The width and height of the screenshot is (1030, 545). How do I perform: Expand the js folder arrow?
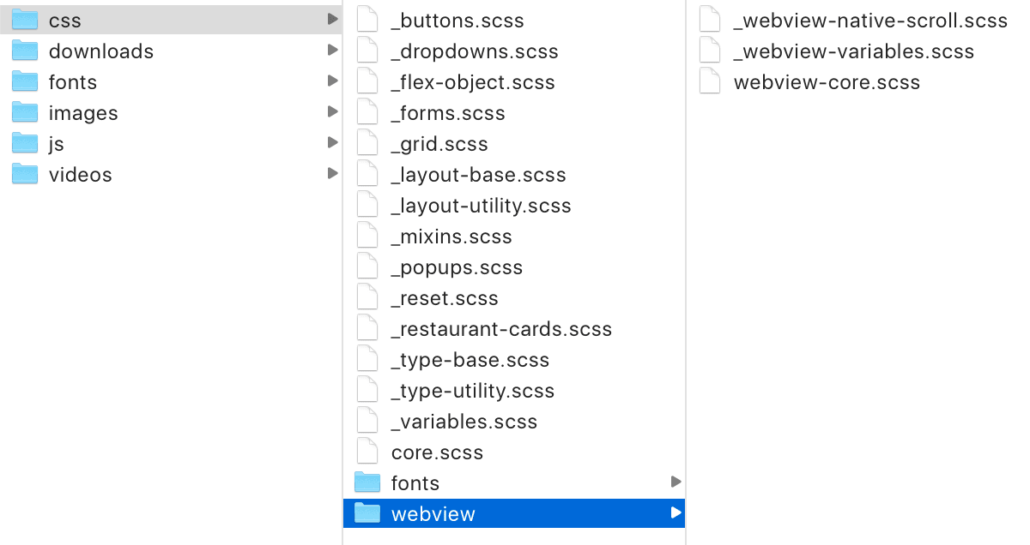point(332,144)
